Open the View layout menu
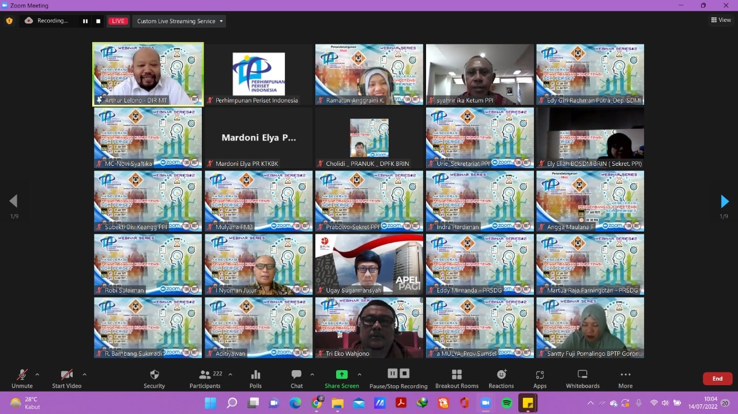The width and height of the screenshot is (738, 414). point(721,20)
